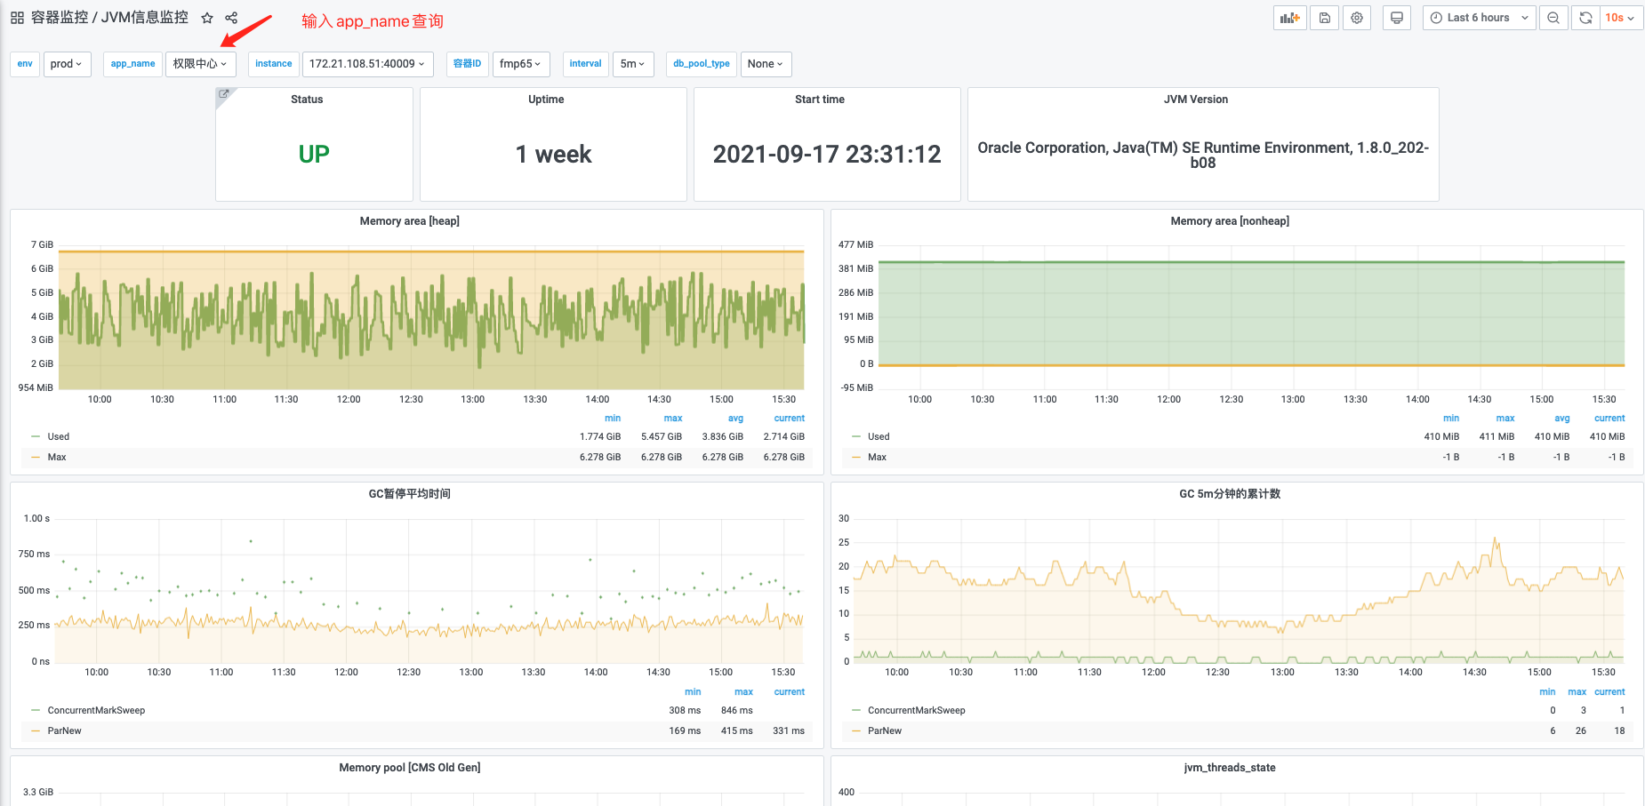Open the env prod dropdown
1645x806 pixels.
[x=67, y=64]
